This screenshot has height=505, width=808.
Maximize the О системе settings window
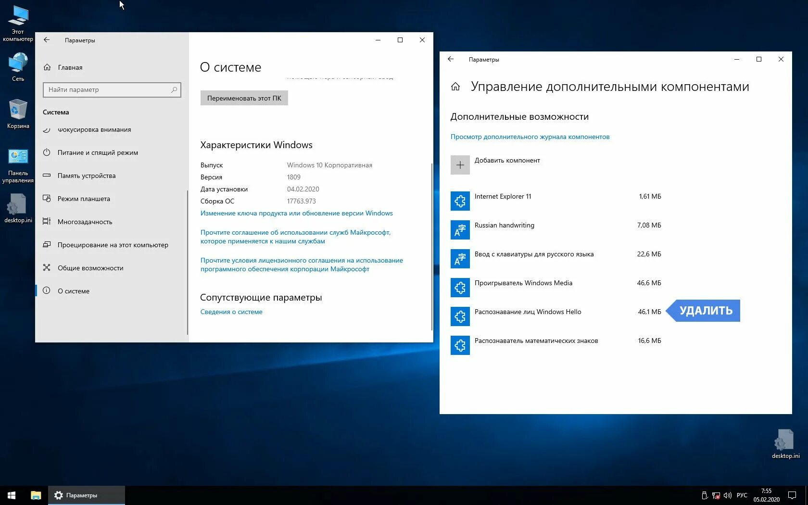pos(400,40)
